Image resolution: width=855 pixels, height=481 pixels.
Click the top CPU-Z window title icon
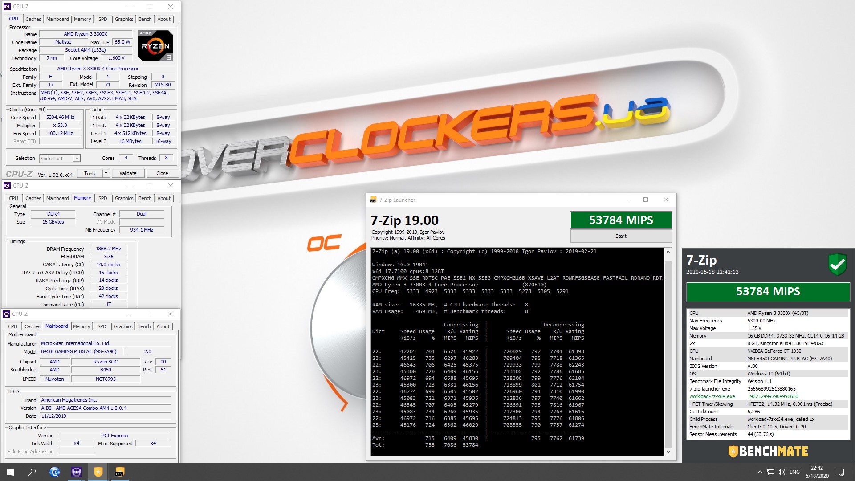point(7,7)
